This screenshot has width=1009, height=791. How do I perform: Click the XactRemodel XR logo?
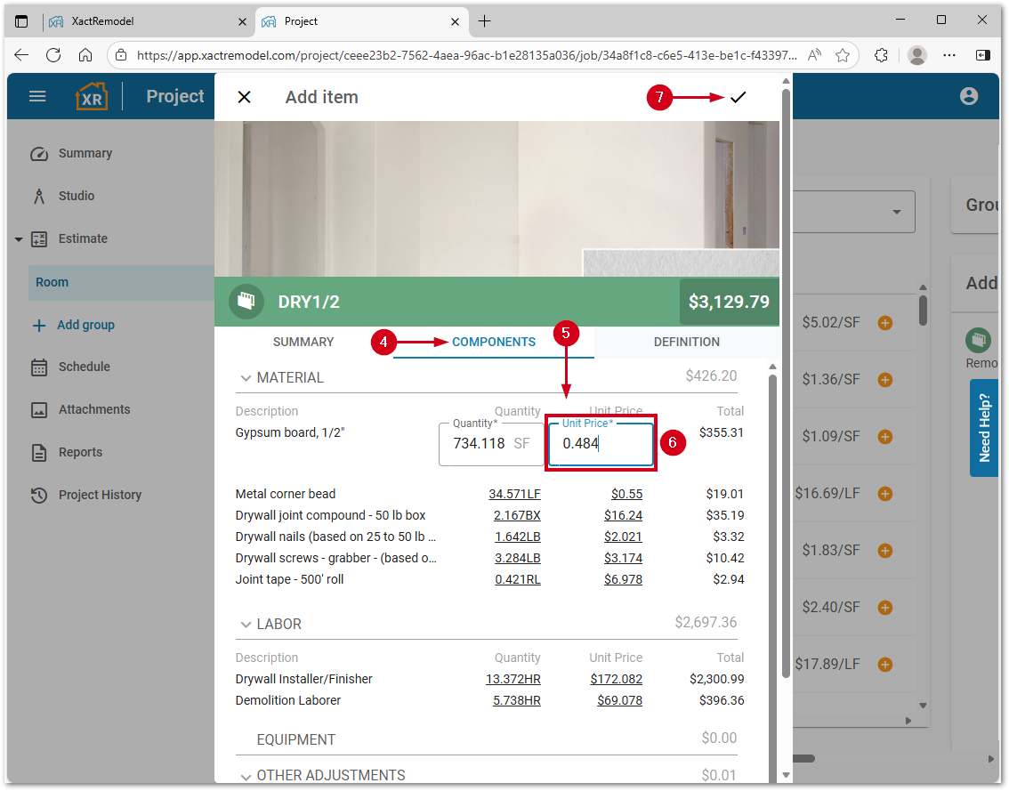(92, 96)
